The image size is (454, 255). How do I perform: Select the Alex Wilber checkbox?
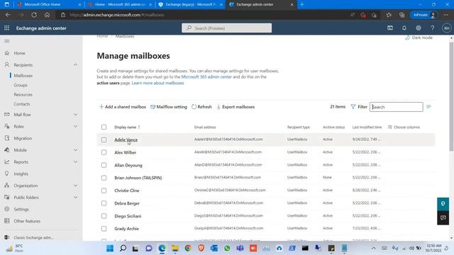tap(104, 152)
